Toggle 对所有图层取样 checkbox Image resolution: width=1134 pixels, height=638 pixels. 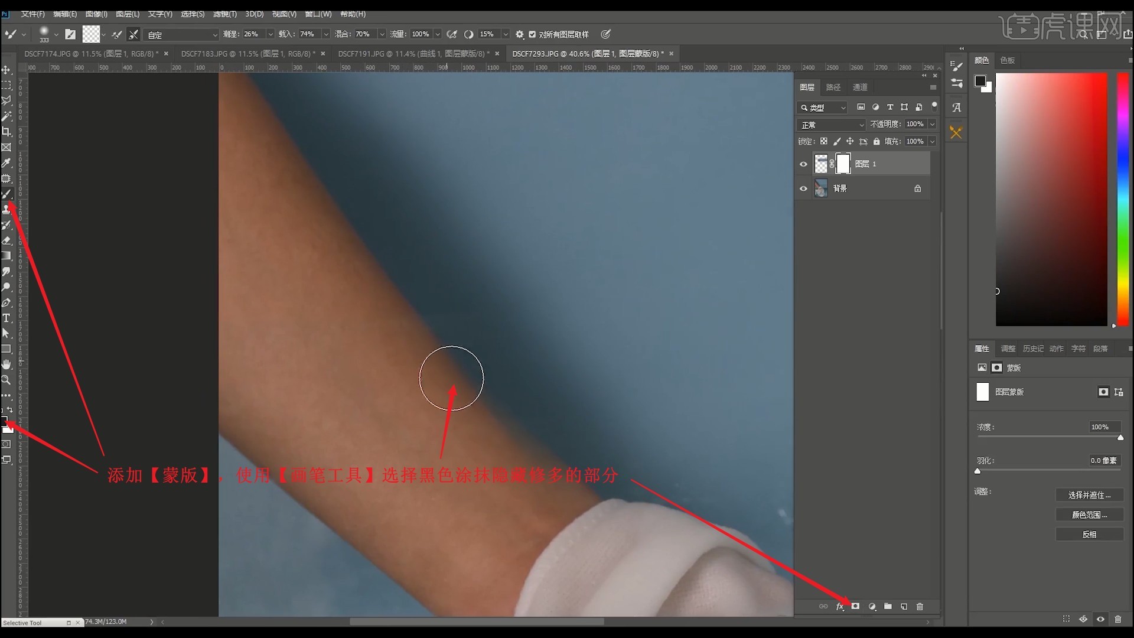point(532,34)
